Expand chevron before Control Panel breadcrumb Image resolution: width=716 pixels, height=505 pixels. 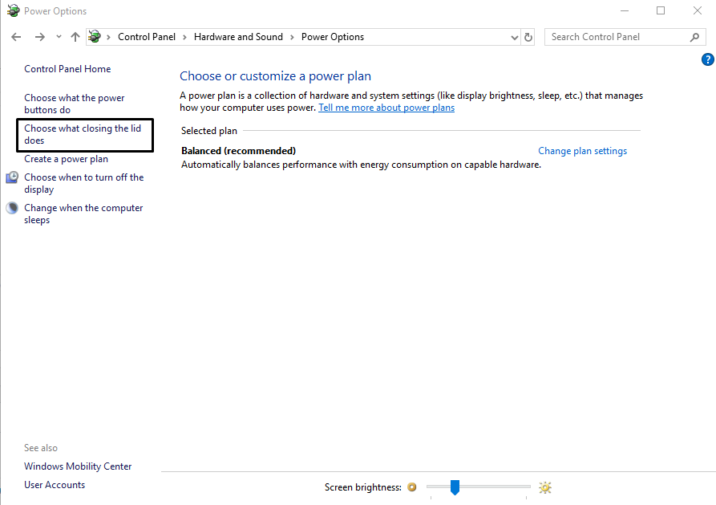[x=109, y=38]
